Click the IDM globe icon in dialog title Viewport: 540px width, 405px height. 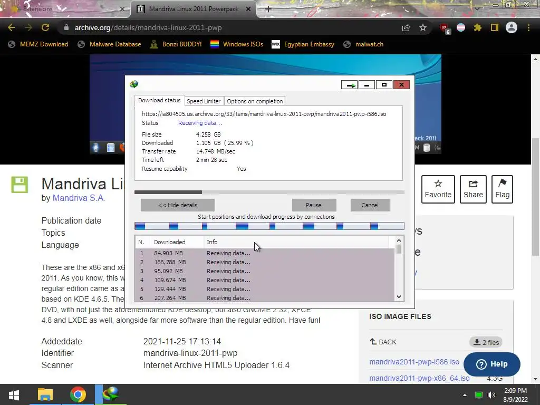[134, 84]
